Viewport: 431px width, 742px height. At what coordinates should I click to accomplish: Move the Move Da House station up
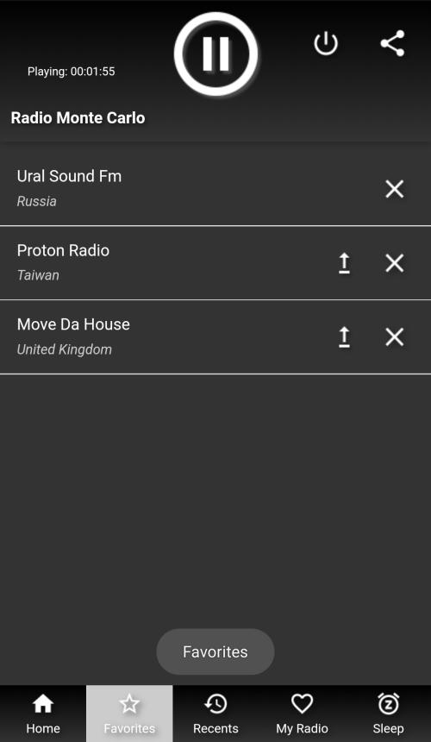(x=345, y=337)
